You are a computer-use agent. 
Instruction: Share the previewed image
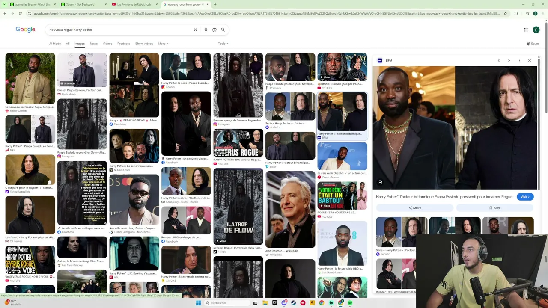[414, 208]
